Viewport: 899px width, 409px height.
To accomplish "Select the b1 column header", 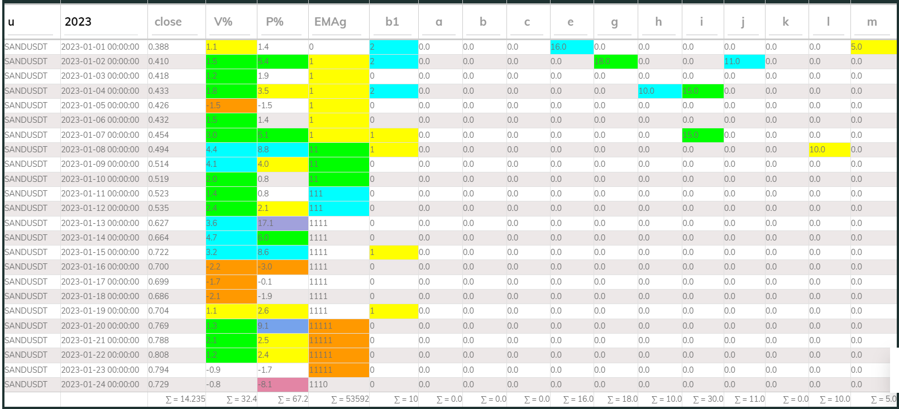I will click(392, 22).
